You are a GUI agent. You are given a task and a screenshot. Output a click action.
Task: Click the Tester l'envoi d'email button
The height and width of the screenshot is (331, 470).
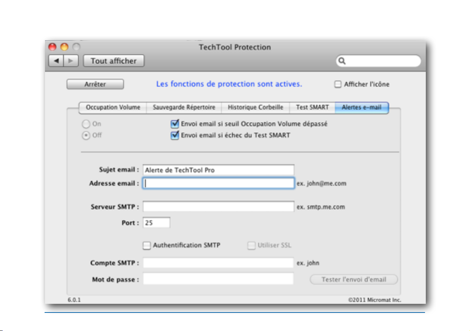[x=354, y=279]
